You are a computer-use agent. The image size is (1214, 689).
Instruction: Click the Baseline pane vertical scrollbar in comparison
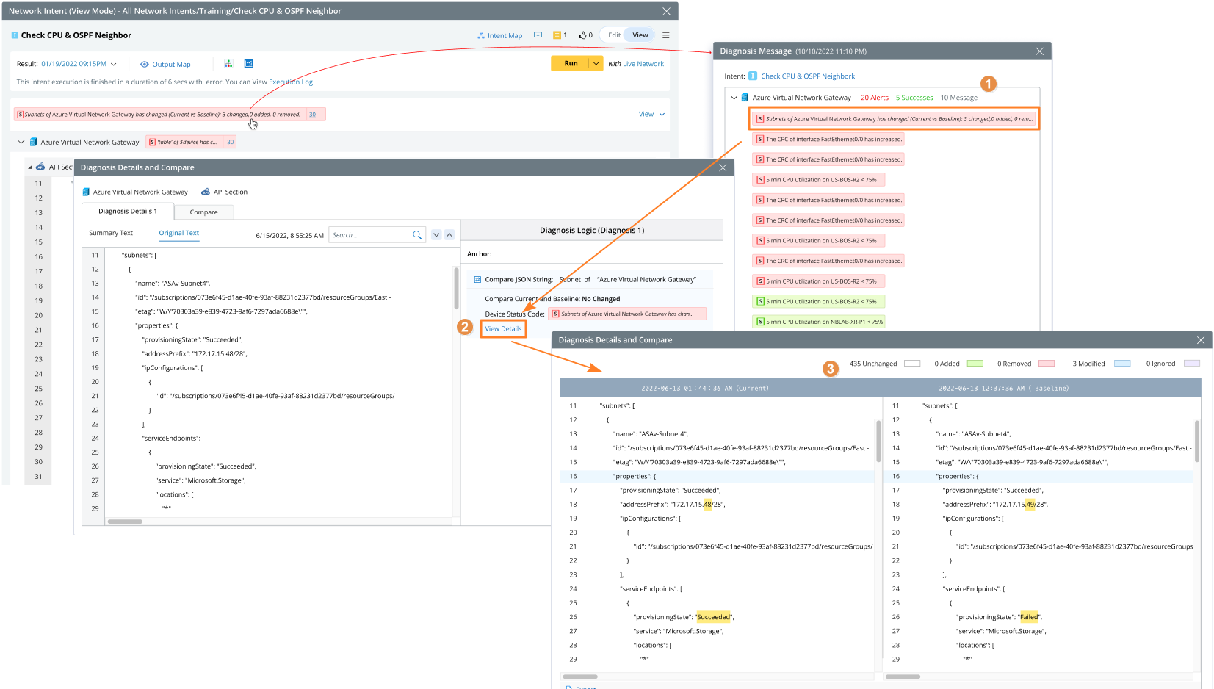pos(1197,441)
